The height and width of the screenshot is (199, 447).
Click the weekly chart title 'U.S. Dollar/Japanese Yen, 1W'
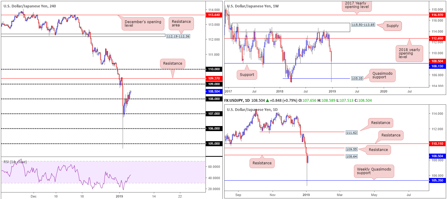pyautogui.click(x=253, y=6)
